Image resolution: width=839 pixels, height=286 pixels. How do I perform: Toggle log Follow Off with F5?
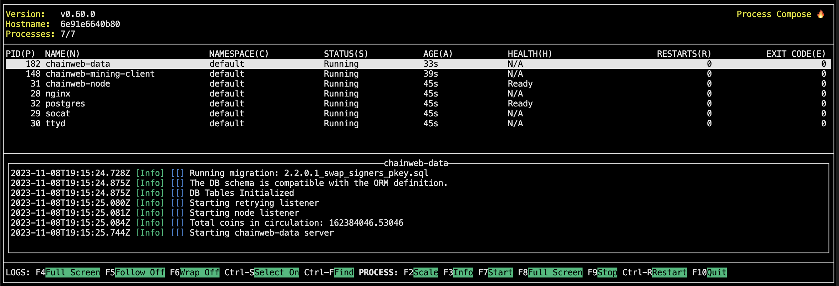pos(140,273)
